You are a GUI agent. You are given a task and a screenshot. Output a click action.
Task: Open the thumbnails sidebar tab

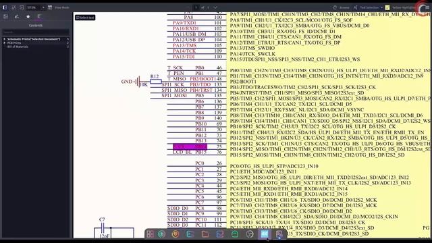tap(6, 16)
